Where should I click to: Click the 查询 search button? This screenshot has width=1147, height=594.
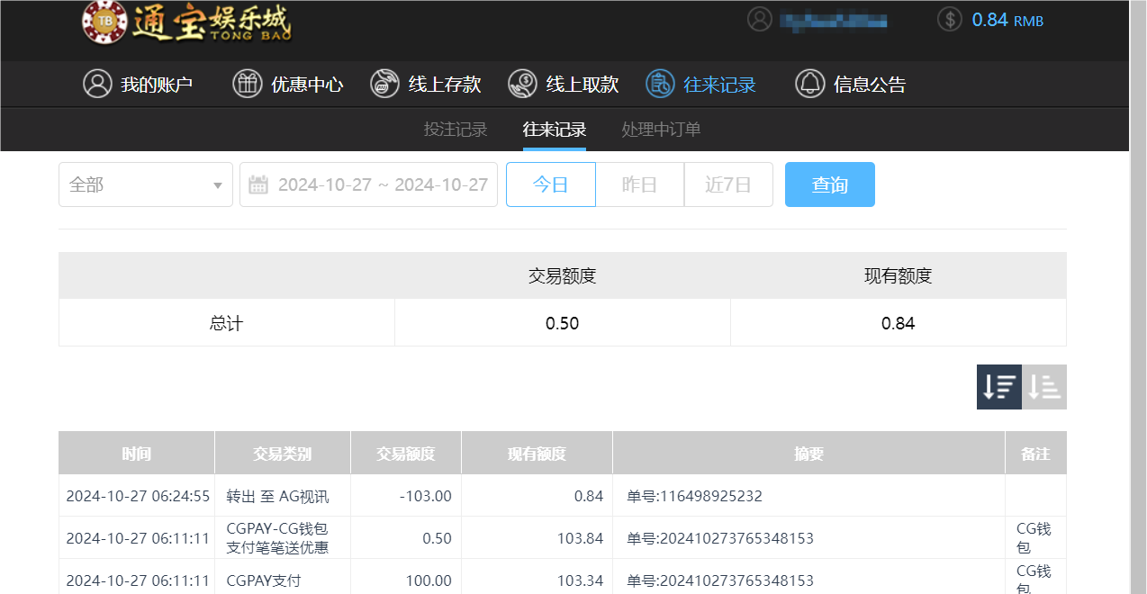tap(829, 184)
